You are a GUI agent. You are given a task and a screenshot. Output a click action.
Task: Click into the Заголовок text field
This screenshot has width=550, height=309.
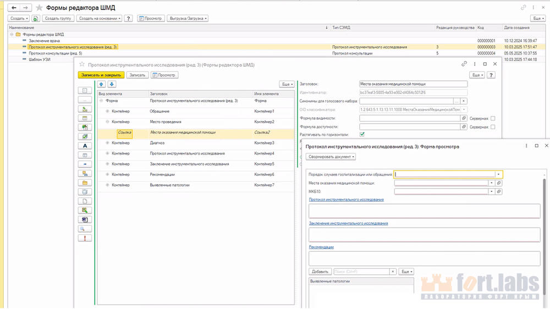pos(413,84)
